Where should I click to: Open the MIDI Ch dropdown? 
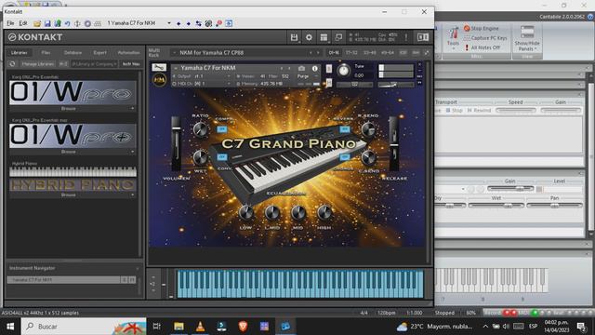click(202, 83)
